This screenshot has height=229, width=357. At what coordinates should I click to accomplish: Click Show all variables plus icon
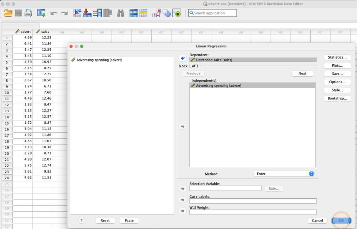pyautogui.click(x=177, y=13)
